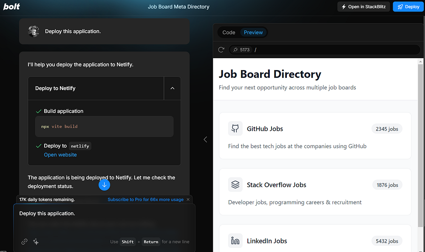Click the Stack Overflow Jobs description text
Viewport: 425px width, 252px height.
(295, 202)
